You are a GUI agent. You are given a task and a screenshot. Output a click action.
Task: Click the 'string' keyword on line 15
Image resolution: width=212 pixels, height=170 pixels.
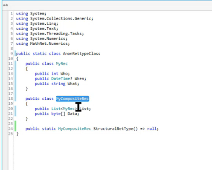[58, 84]
